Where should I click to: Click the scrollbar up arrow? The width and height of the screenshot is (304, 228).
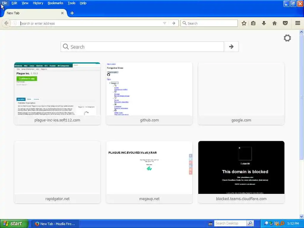tap(301, 32)
